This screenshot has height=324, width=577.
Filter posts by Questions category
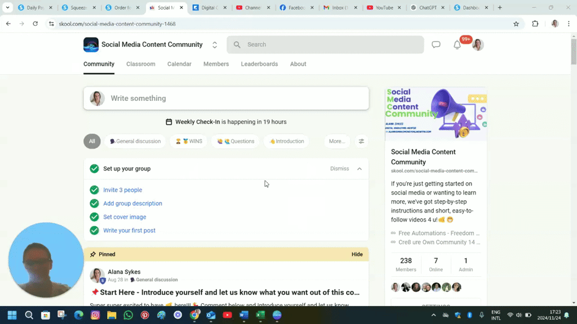click(x=236, y=141)
